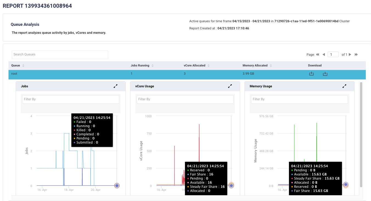Expand the vCore Usage chart panel
Image resolution: width=371 pixels, height=201 pixels.
coord(230,86)
